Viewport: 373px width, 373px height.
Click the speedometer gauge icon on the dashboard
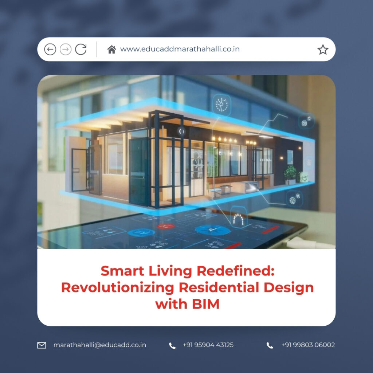[239, 218]
